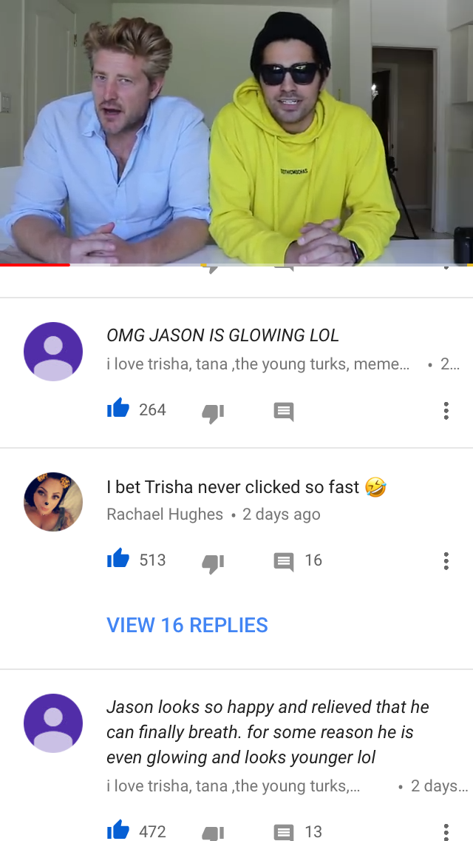Like the comment with 472 likes
The image size is (473, 841).
(118, 831)
